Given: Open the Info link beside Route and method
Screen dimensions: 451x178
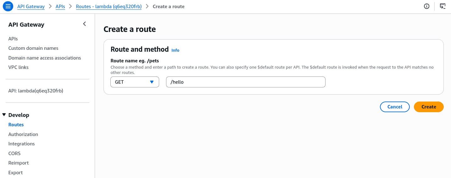Looking at the screenshot, I should click(x=175, y=50).
